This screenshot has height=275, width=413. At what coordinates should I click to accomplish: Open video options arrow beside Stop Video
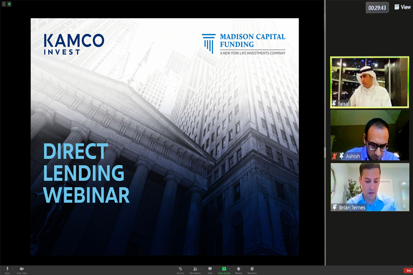[27, 269]
